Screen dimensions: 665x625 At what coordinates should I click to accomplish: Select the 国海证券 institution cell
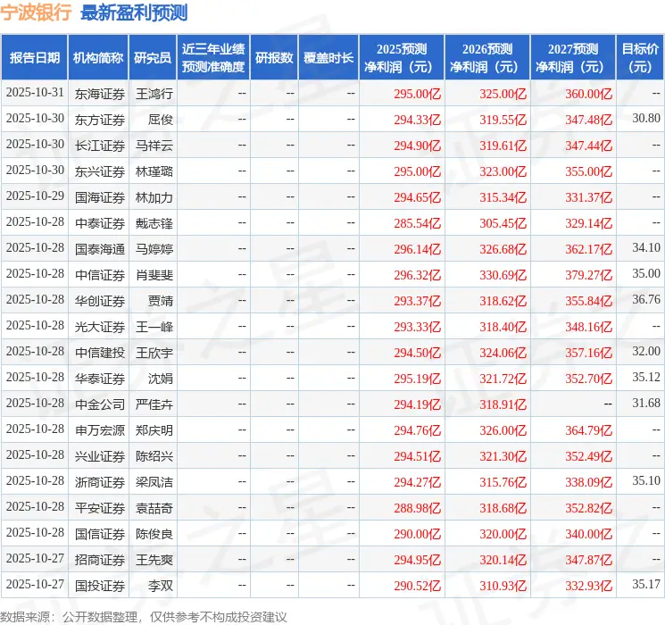(100, 197)
